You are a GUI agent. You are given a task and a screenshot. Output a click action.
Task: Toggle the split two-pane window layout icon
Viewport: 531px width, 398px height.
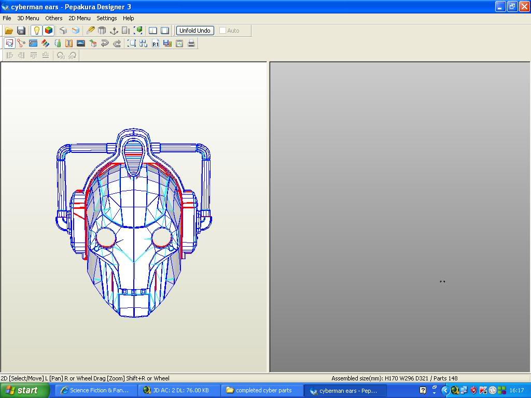153,31
